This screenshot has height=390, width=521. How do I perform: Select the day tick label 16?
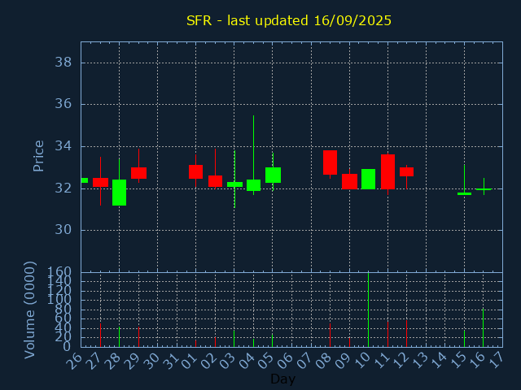(x=477, y=361)
